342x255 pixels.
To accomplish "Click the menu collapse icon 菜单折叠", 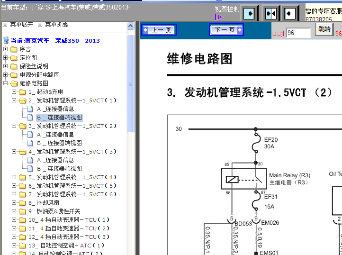I will [x=40, y=25].
